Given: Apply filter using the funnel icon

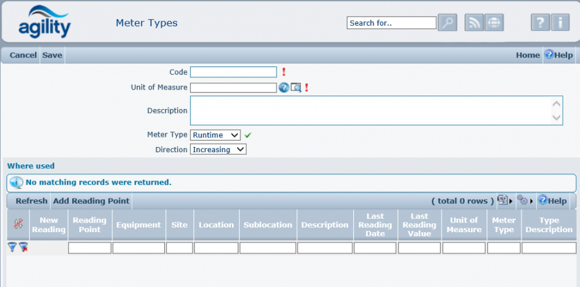Looking at the screenshot, I should pos(12,247).
